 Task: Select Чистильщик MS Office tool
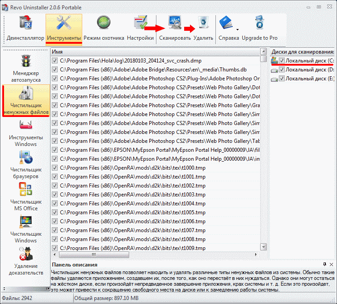click(x=25, y=197)
